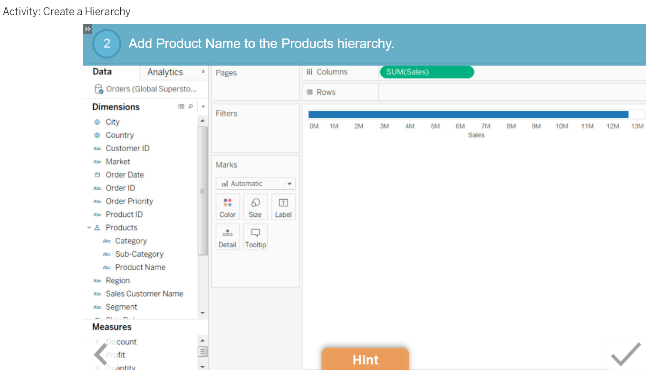The image size is (646, 370).
Task: Click the Abc icon beside Product Name
Action: [107, 268]
